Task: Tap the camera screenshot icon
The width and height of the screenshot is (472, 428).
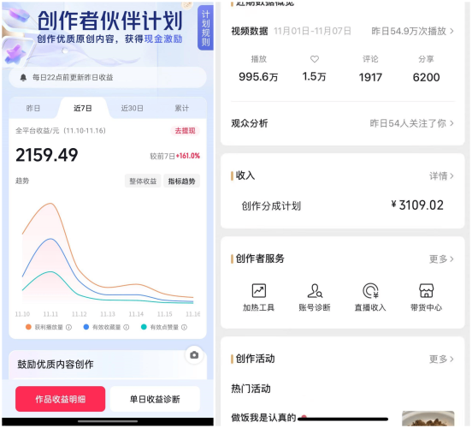Action: tap(194, 355)
